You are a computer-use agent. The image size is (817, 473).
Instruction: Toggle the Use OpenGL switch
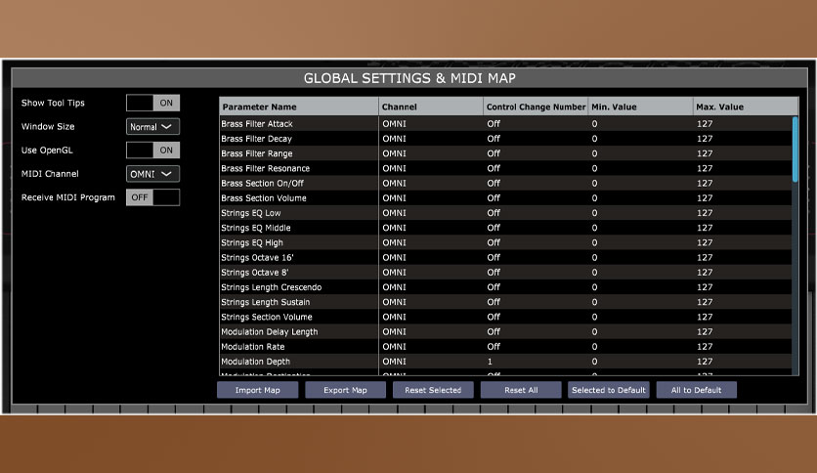[152, 150]
